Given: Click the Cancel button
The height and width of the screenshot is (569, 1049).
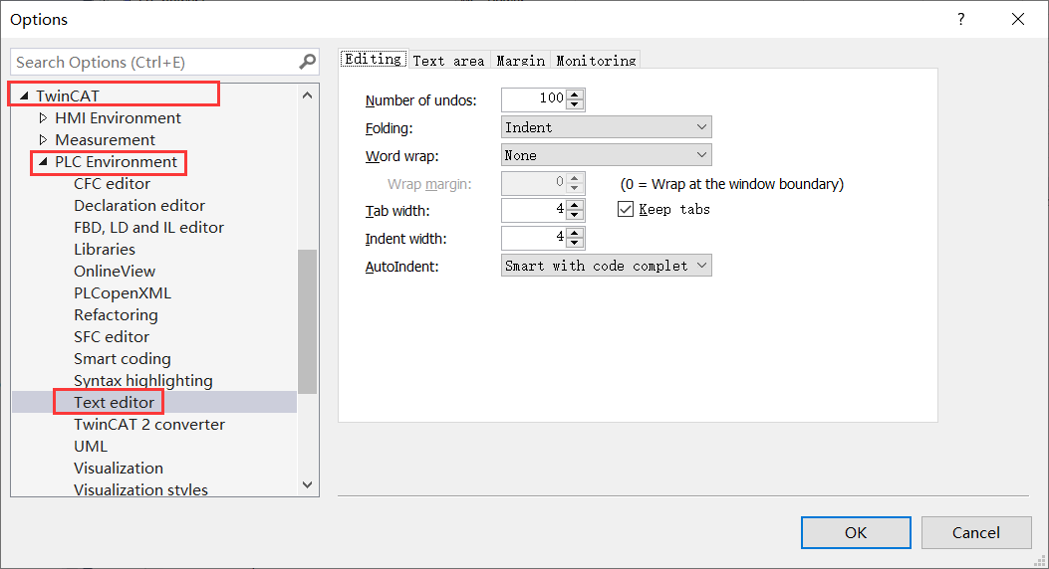Looking at the screenshot, I should point(976,532).
